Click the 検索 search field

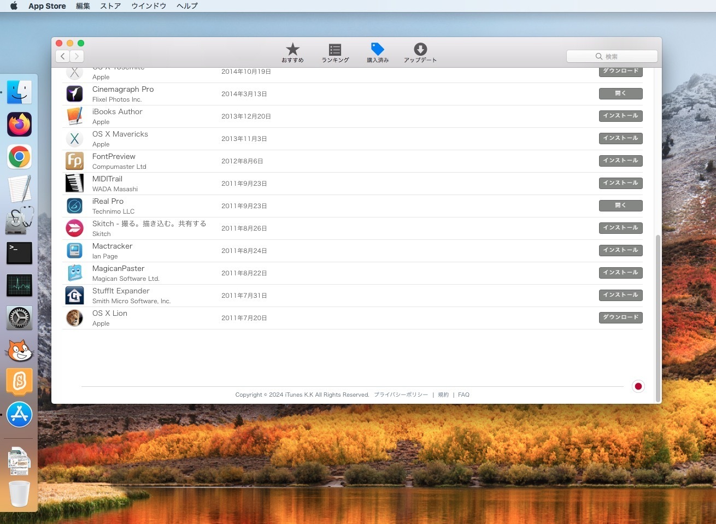coord(612,56)
